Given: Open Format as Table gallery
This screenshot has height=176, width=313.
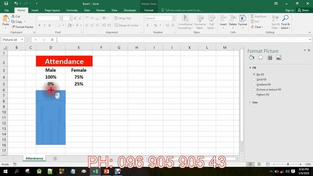Looking at the screenshot, I should [200, 22].
